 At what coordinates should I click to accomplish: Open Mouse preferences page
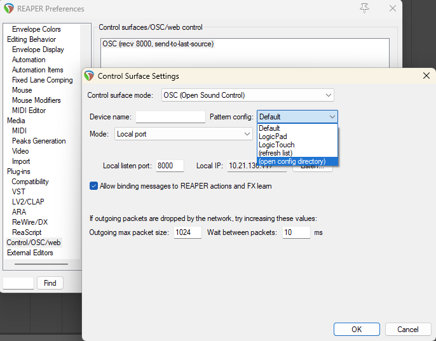(22, 90)
